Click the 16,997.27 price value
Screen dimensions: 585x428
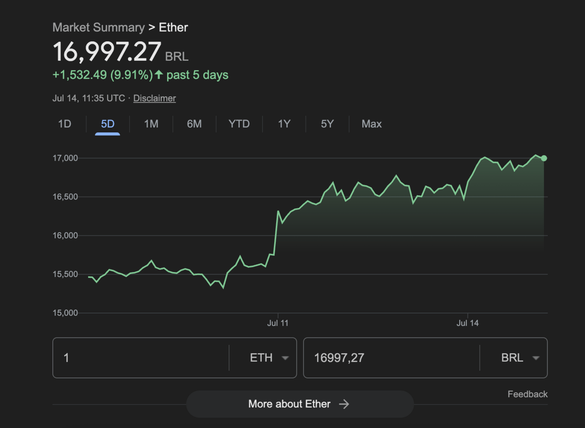click(107, 52)
